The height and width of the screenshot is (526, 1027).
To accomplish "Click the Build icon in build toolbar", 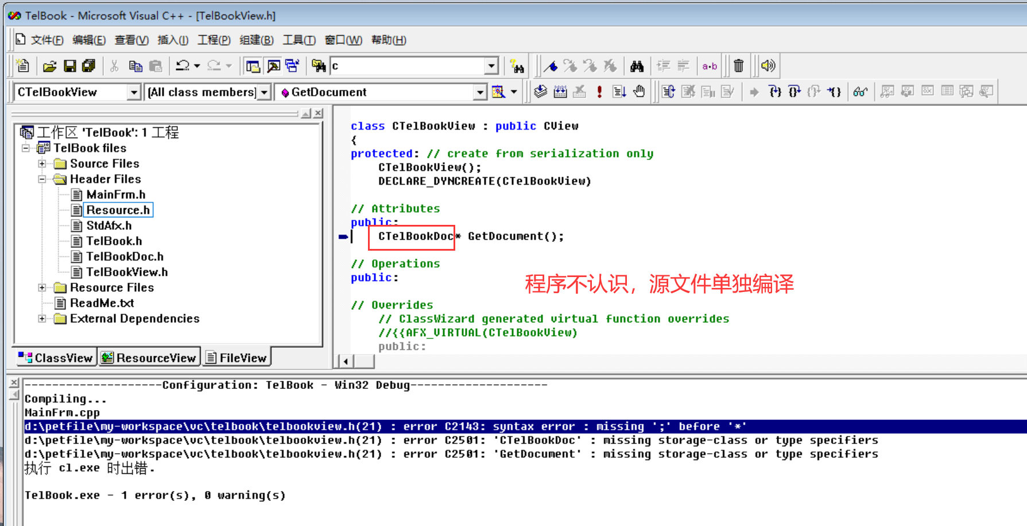I will (x=560, y=92).
